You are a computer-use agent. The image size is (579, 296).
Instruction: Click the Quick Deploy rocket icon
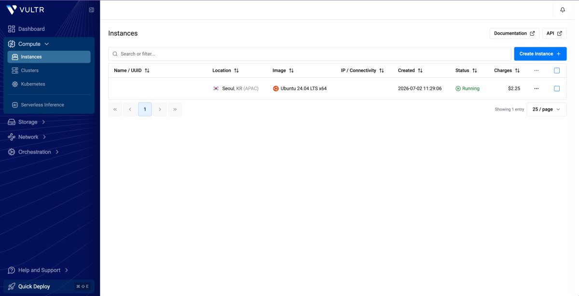pyautogui.click(x=12, y=286)
